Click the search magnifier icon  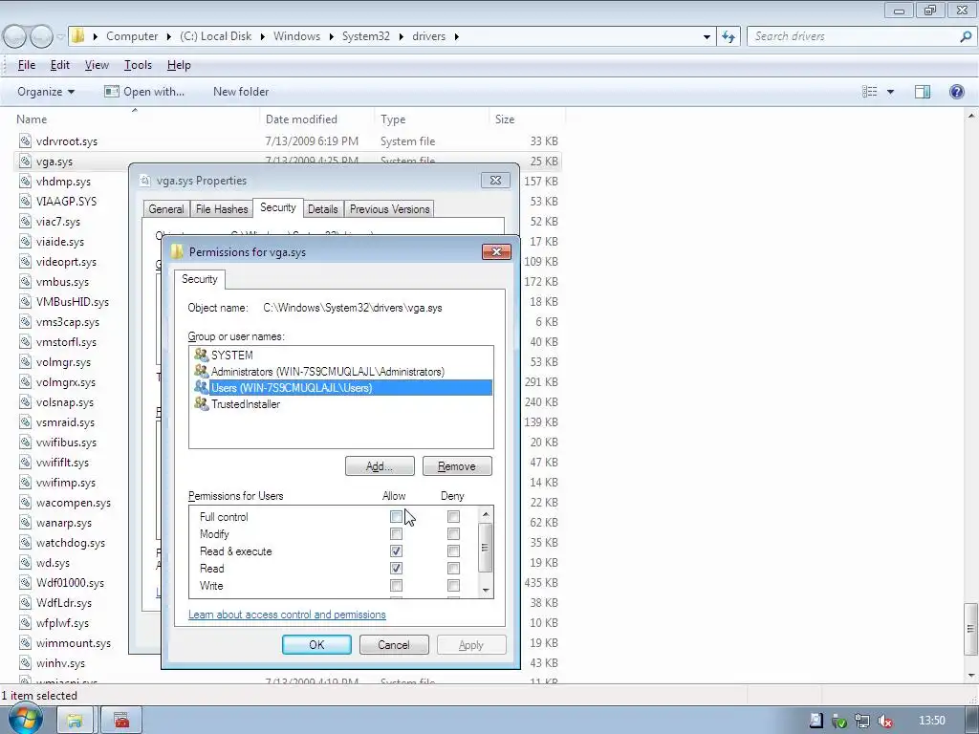pyautogui.click(x=966, y=36)
